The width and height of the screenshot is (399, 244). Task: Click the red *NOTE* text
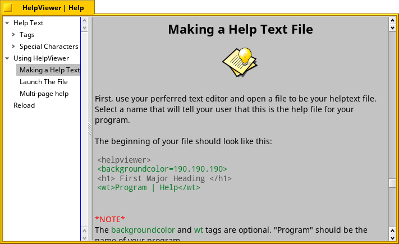point(109,219)
